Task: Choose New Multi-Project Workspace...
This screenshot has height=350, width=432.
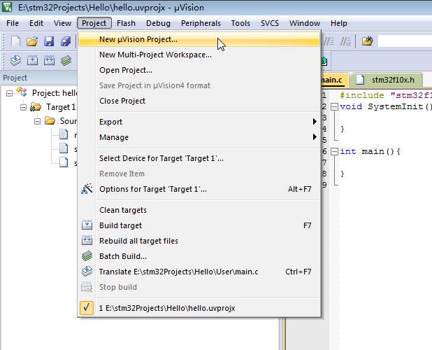Action: 199,55
